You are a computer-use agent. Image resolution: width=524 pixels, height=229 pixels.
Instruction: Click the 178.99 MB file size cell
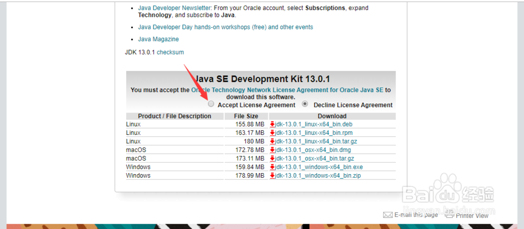pos(246,176)
